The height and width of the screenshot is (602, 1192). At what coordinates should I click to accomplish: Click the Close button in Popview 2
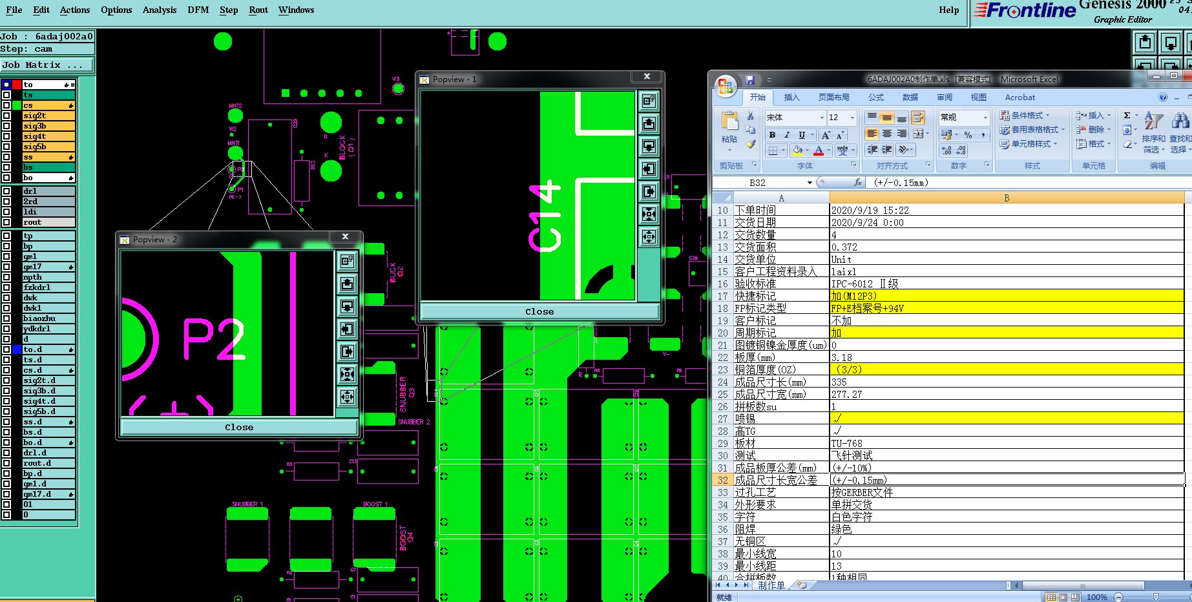click(x=239, y=427)
